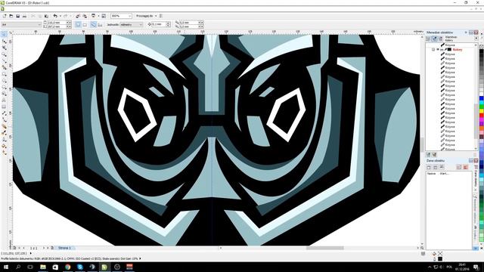This screenshot has height=272, width=484.
Task: Select the Text tool
Action: [4, 100]
